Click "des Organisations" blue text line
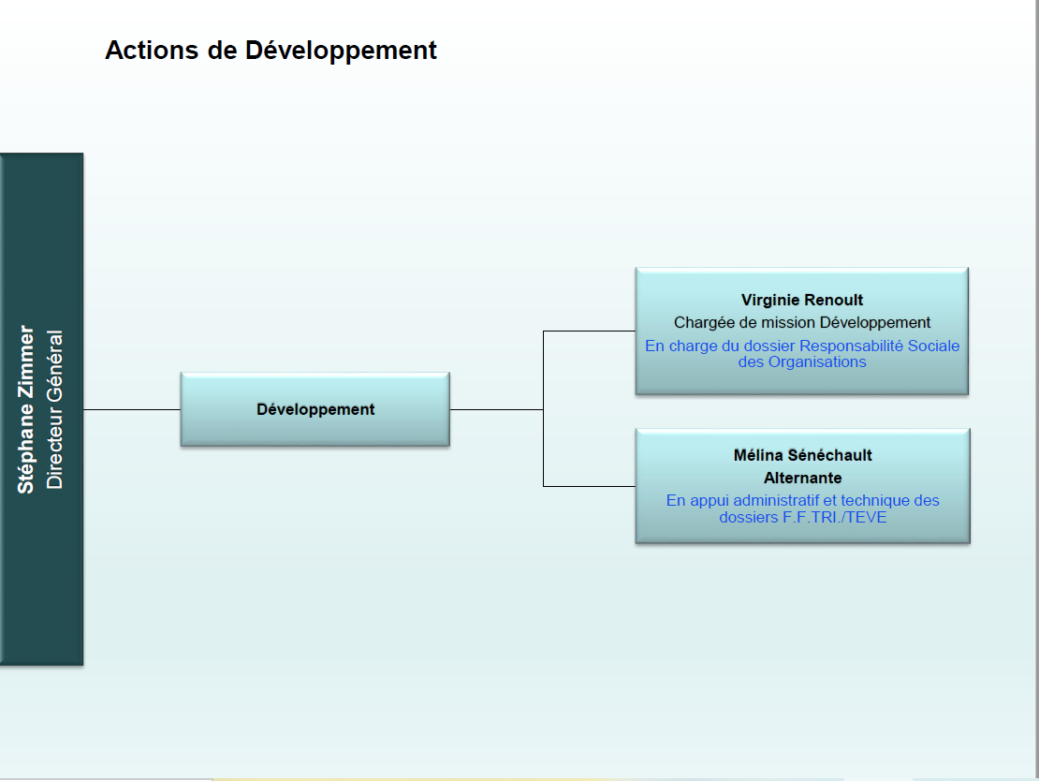Image resolution: width=1039 pixels, height=781 pixels. [x=802, y=361]
